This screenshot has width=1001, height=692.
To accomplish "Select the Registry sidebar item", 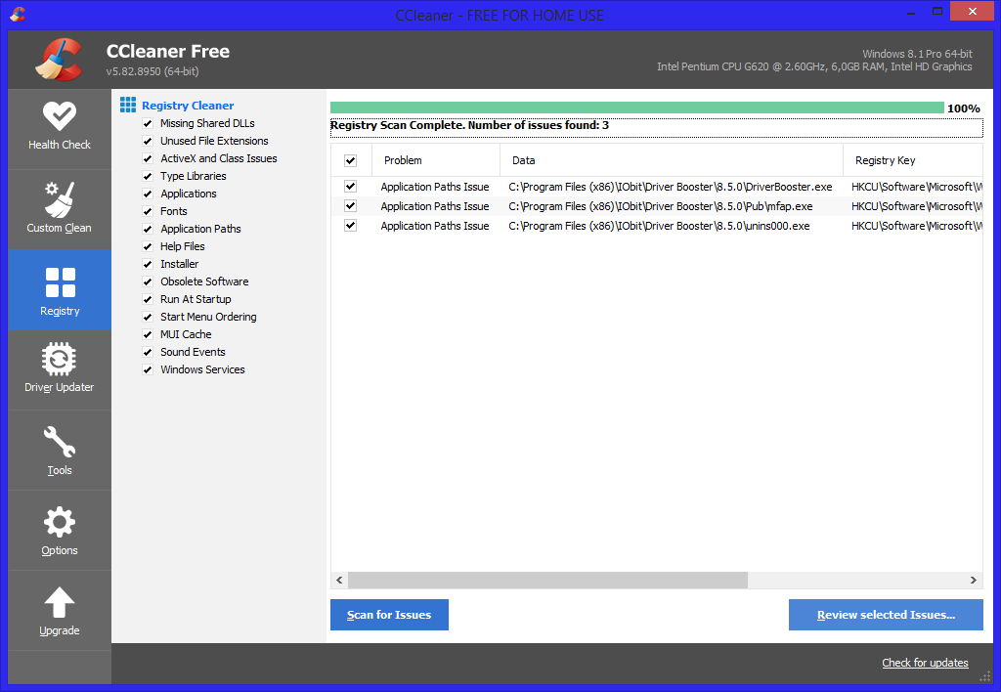I will [x=60, y=290].
